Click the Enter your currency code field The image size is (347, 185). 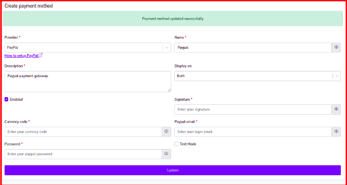(83, 132)
